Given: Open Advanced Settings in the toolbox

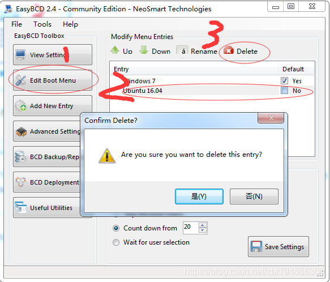Looking at the screenshot, I should tap(47, 131).
